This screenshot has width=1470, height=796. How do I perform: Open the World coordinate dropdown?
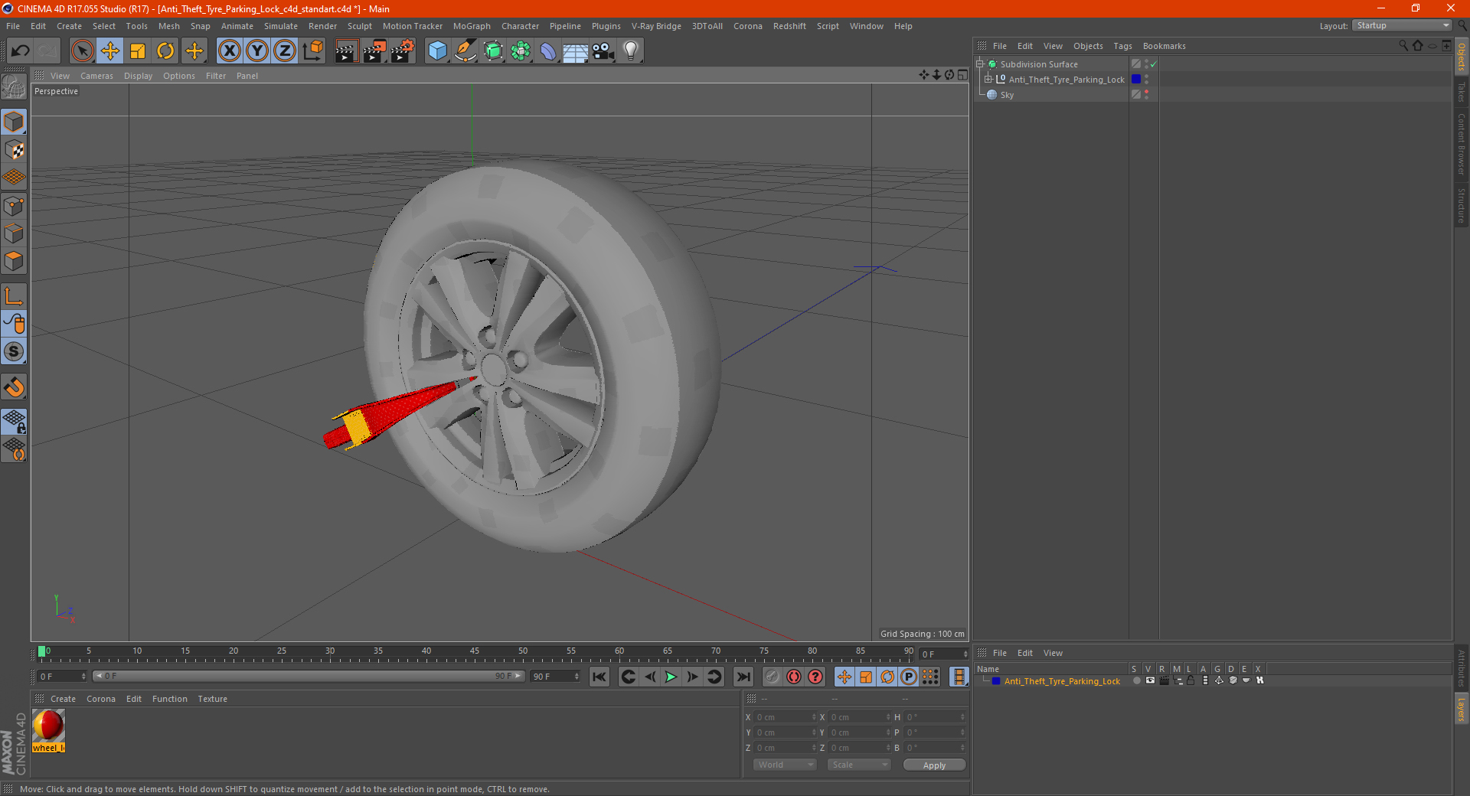(x=785, y=765)
